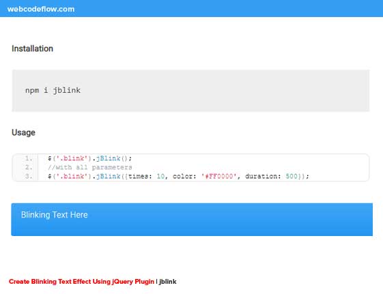Click the '#FF0000' color value in code
Viewport: 383px width, 294px height.
219,176
